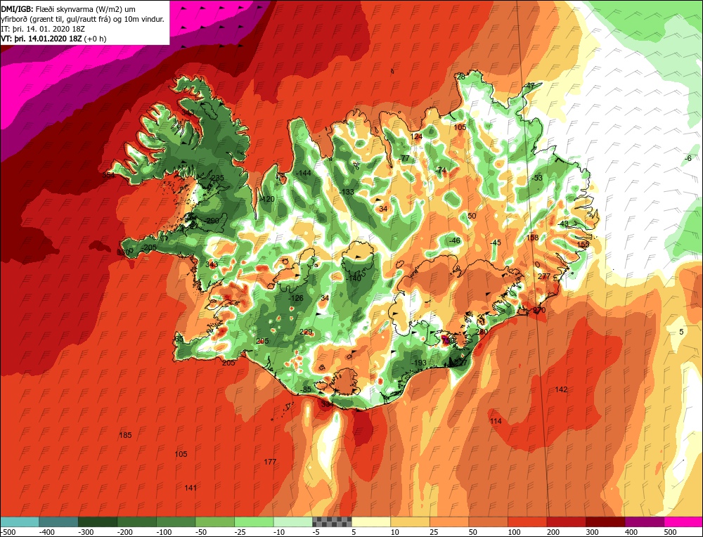The image size is (703, 537).
Task: Click the '-43' value near the east coast
Action: tap(563, 224)
